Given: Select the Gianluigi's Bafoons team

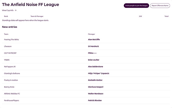Looking at the screenshot, I should click(12, 73).
